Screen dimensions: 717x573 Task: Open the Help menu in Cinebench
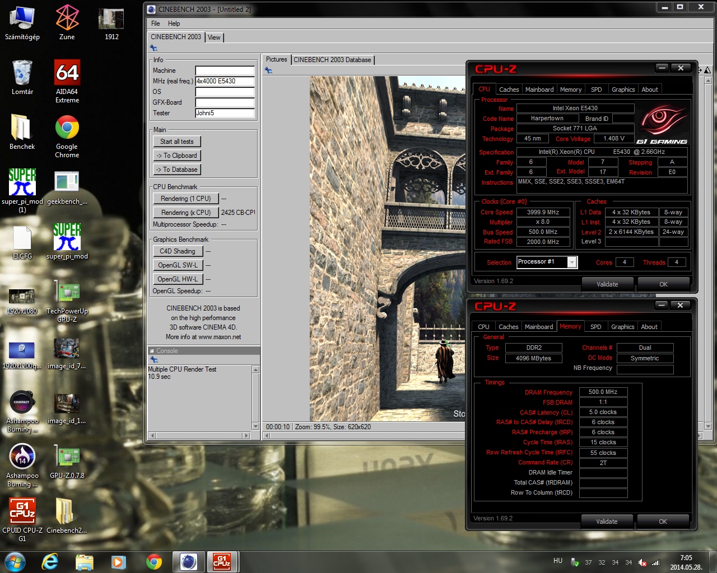click(174, 24)
